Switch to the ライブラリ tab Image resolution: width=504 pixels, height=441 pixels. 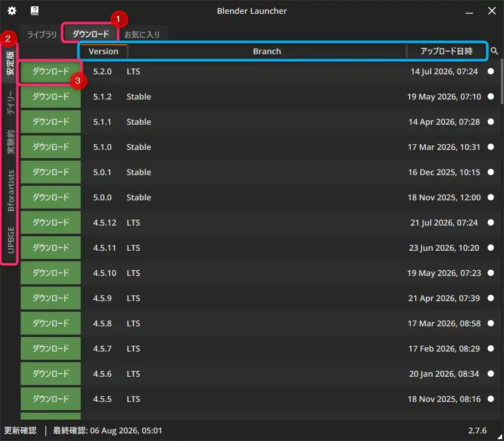point(42,34)
